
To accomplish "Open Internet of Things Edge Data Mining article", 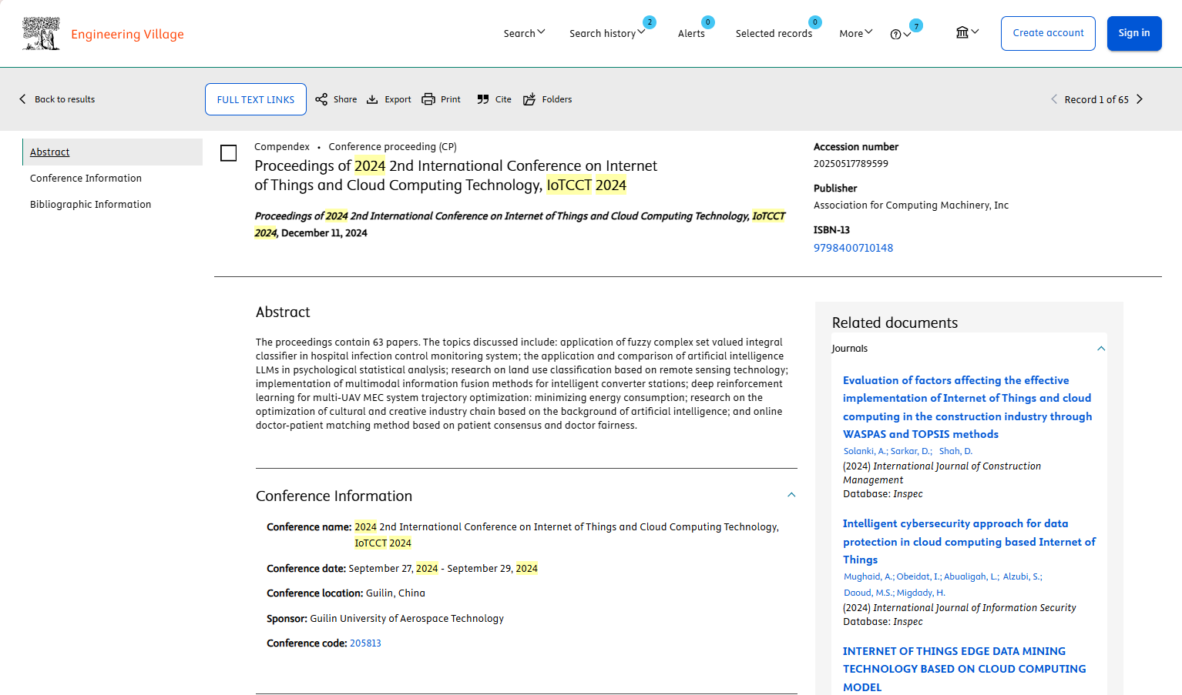I will 964,669.
